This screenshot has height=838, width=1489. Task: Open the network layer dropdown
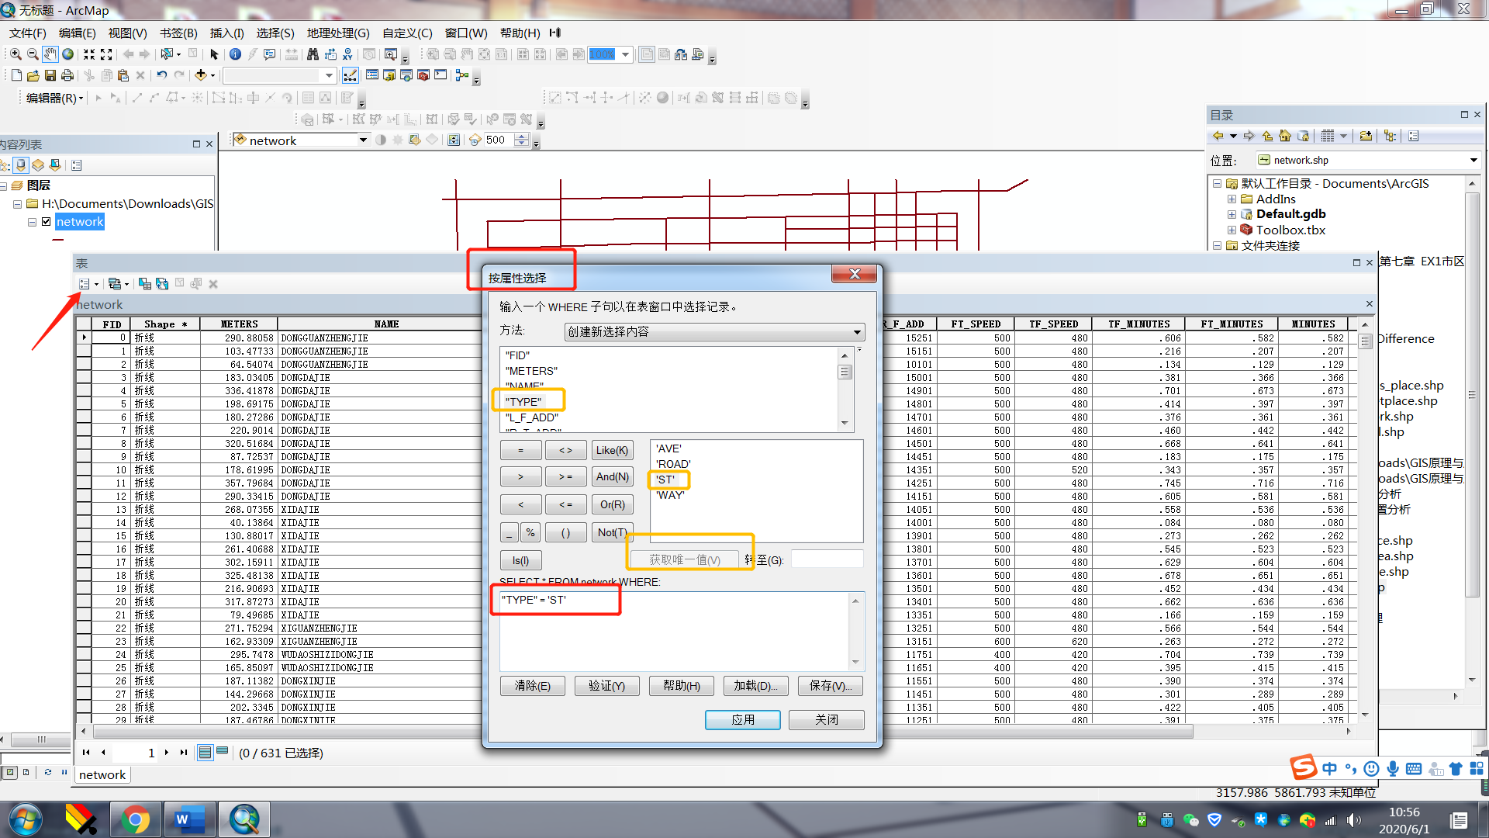363,140
